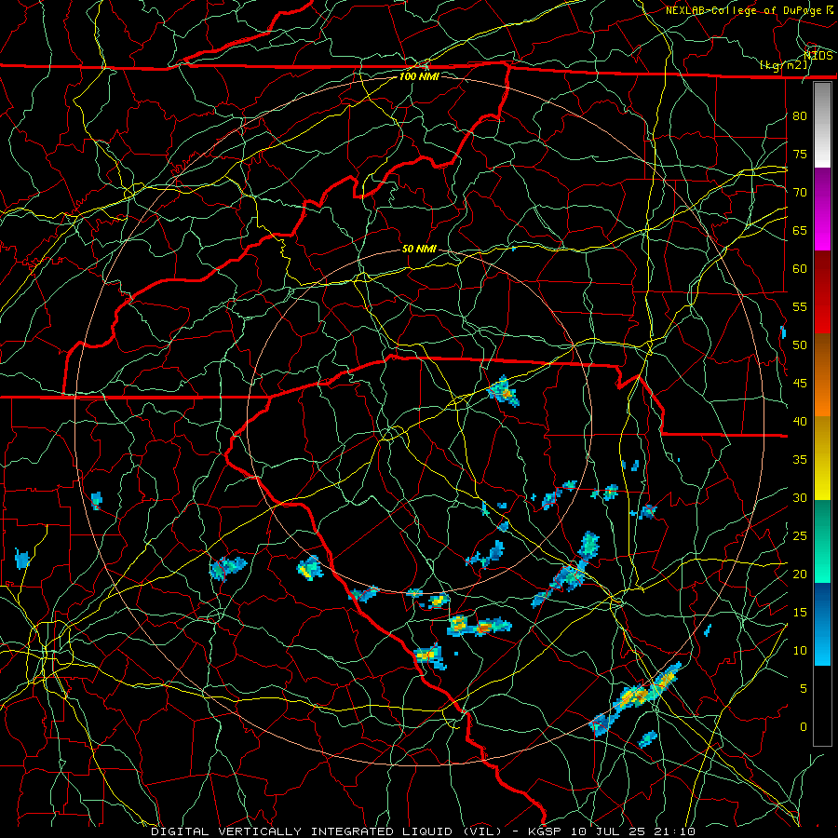Click the black bottom band of the color scale
This screenshot has height=838, width=838.
click(822, 706)
